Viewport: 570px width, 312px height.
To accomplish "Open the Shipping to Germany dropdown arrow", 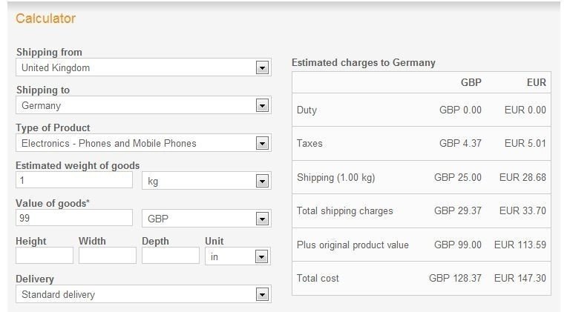I will tap(262, 105).
